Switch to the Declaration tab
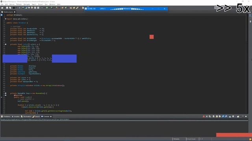The height and width of the screenshot is (141, 252). click(26, 117)
